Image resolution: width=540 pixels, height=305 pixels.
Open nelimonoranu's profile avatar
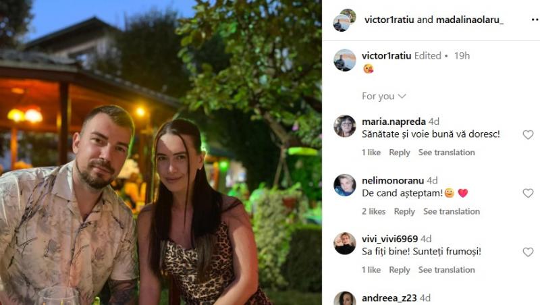coord(345,185)
